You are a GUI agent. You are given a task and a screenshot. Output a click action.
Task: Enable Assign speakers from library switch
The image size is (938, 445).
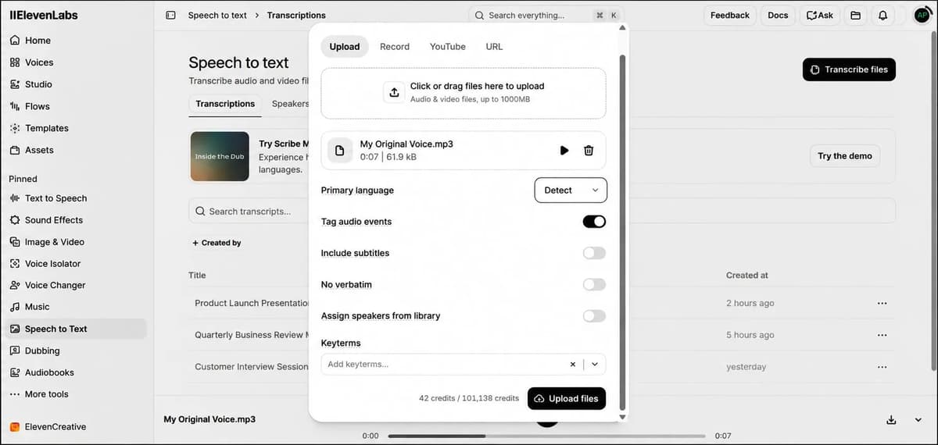tap(594, 315)
